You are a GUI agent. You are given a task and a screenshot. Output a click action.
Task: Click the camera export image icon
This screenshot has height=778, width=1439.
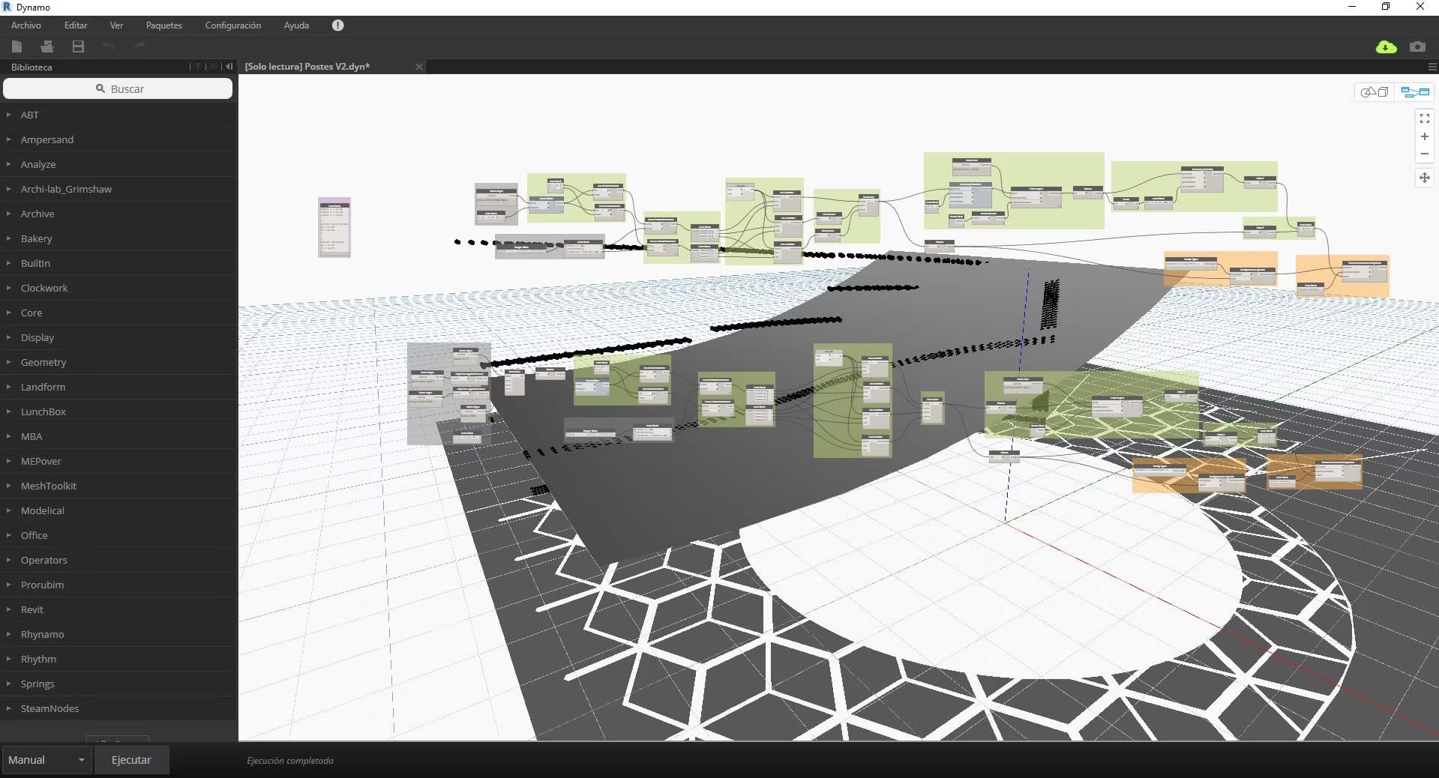point(1417,47)
